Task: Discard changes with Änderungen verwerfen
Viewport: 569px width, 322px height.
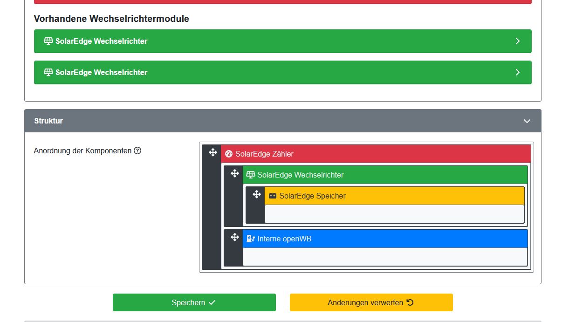Action: (x=371, y=302)
